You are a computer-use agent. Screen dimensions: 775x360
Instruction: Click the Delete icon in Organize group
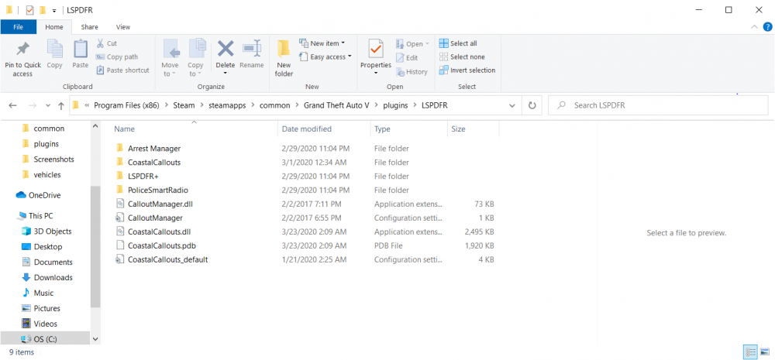226,51
